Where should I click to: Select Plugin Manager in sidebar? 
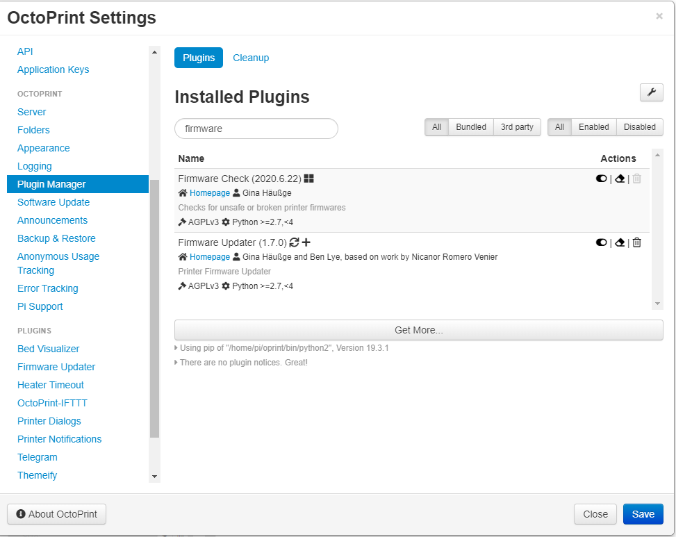click(78, 184)
